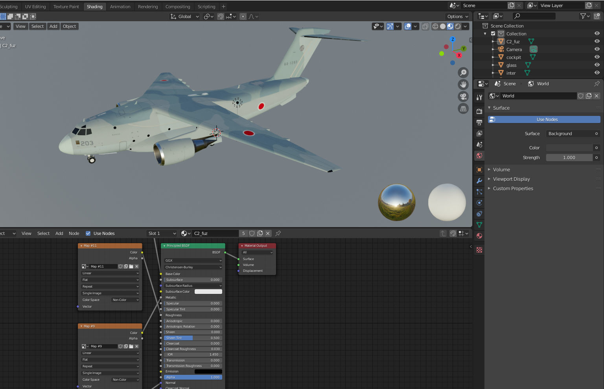Open the Tool properties tab

click(x=479, y=97)
